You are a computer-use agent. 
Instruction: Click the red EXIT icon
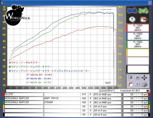[144, 19]
